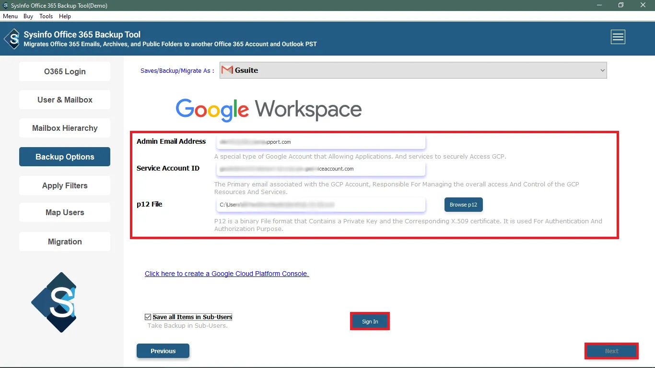655x368 pixels.
Task: Open the Migration step
Action: (x=65, y=241)
